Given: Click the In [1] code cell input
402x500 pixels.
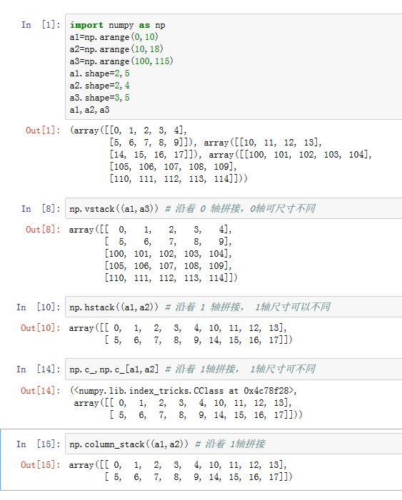Looking at the screenshot, I should 233,66.
